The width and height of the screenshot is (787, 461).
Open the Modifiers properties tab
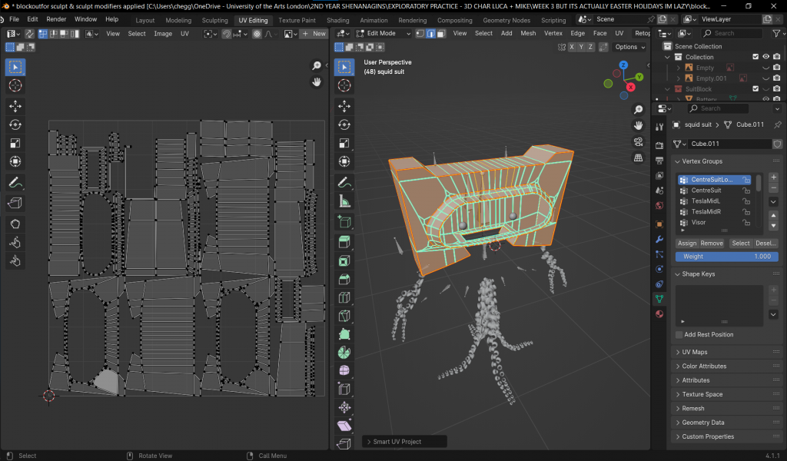659,239
